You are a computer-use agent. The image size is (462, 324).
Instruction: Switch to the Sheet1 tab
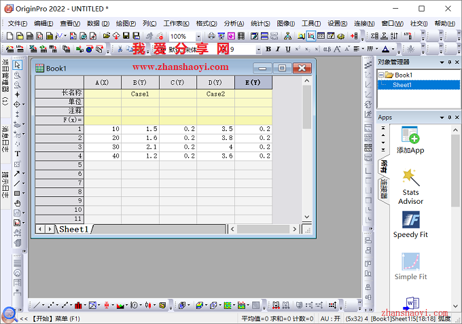73,229
